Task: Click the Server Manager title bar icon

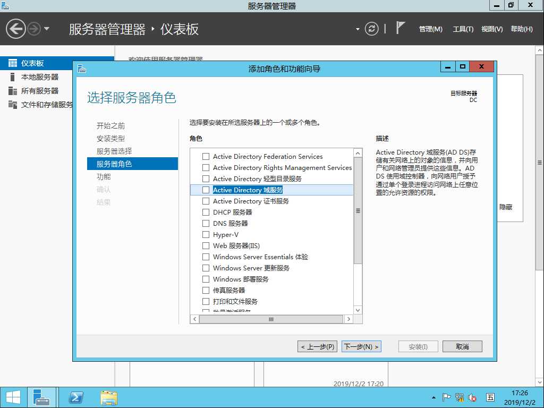Action: tap(5, 5)
